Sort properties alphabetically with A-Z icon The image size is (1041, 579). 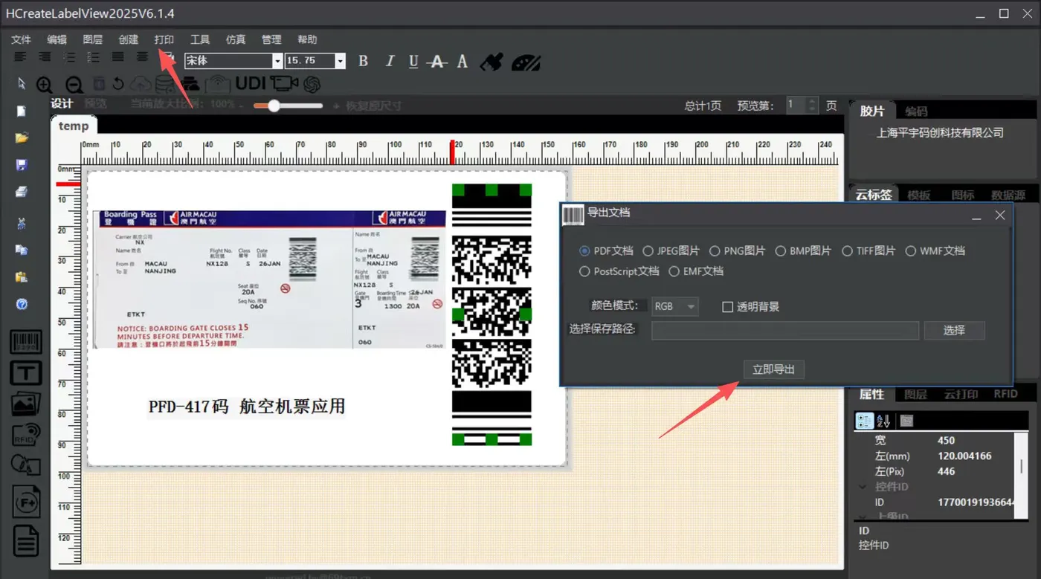[x=883, y=421]
